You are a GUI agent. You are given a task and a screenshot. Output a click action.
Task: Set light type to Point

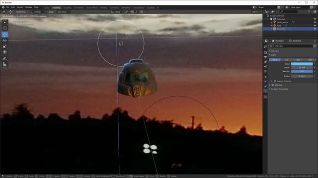point(275,60)
